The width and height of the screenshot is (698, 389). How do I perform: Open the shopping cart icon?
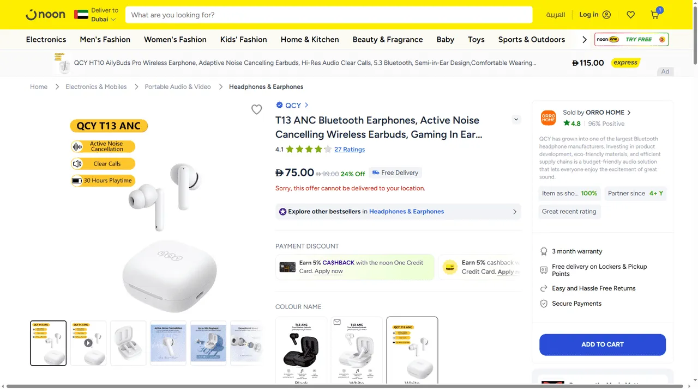(654, 15)
